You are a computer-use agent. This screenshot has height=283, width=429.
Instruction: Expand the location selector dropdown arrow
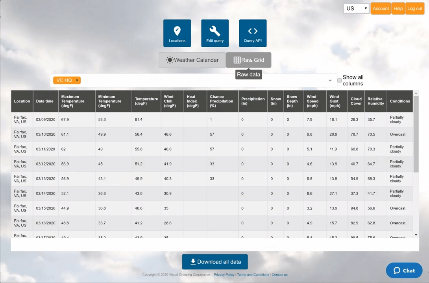pos(330,81)
